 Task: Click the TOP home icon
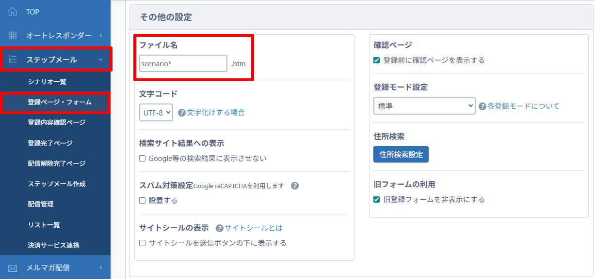pos(13,12)
